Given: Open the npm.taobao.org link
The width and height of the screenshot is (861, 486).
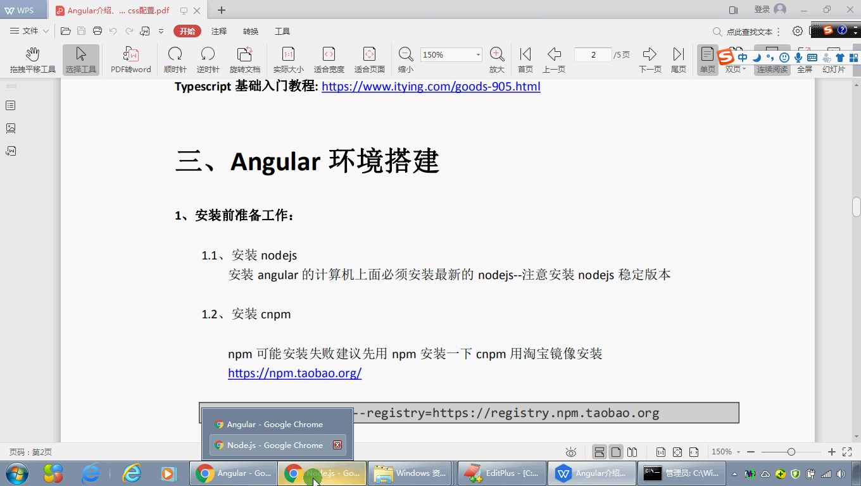Looking at the screenshot, I should pyautogui.click(x=295, y=373).
